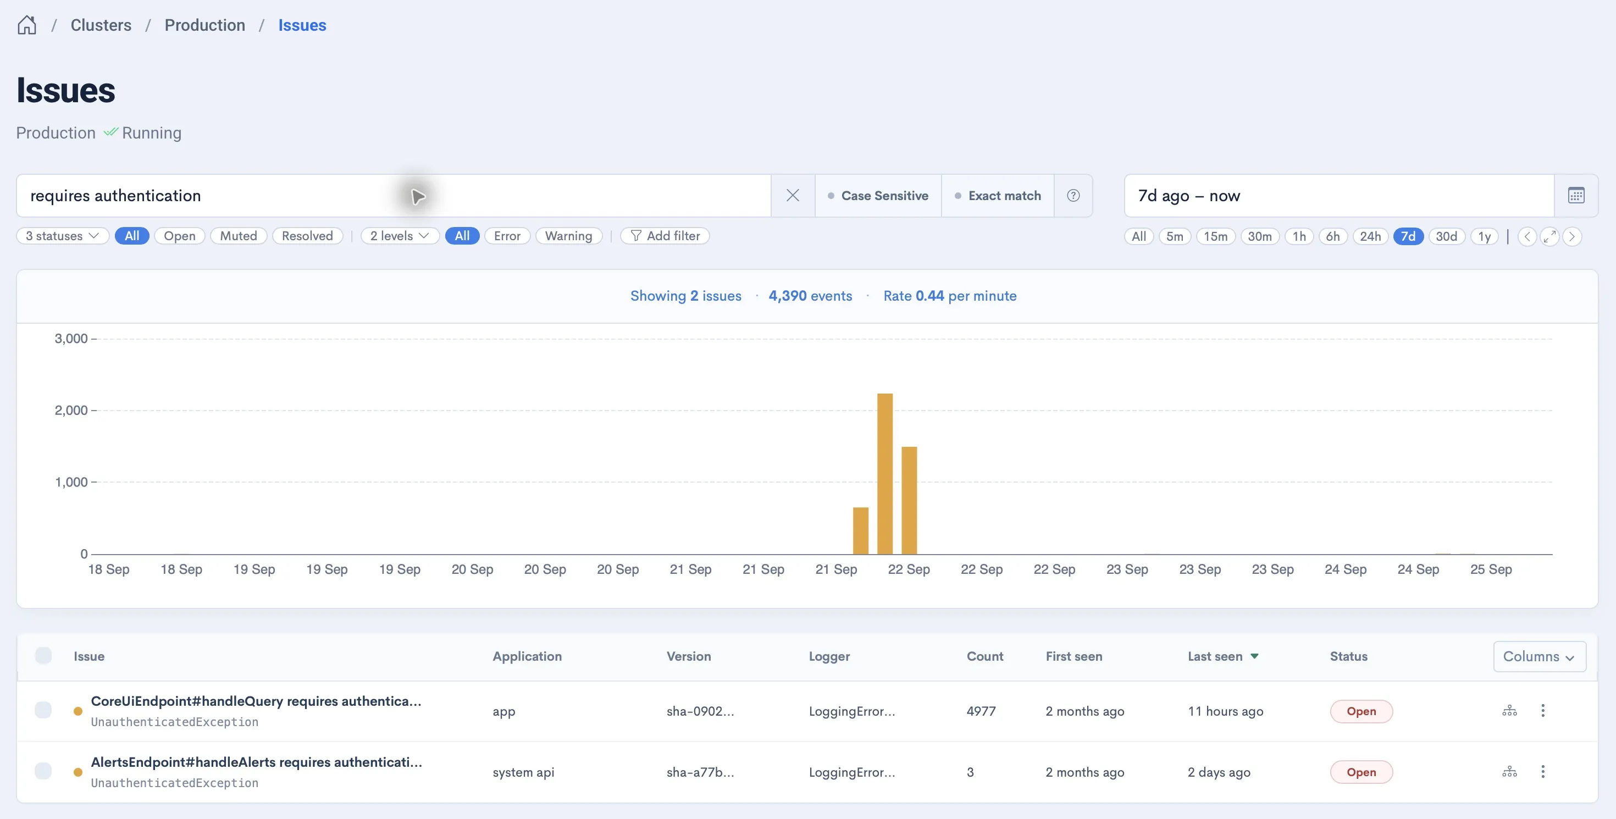1616x819 pixels.
Task: Expand the 2 levels dropdown
Action: coord(400,236)
